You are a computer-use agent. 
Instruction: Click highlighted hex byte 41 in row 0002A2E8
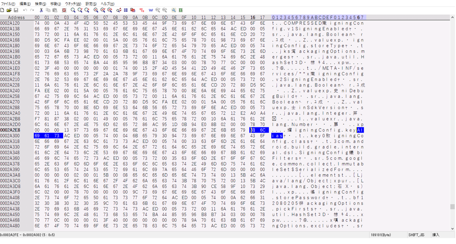253,130
